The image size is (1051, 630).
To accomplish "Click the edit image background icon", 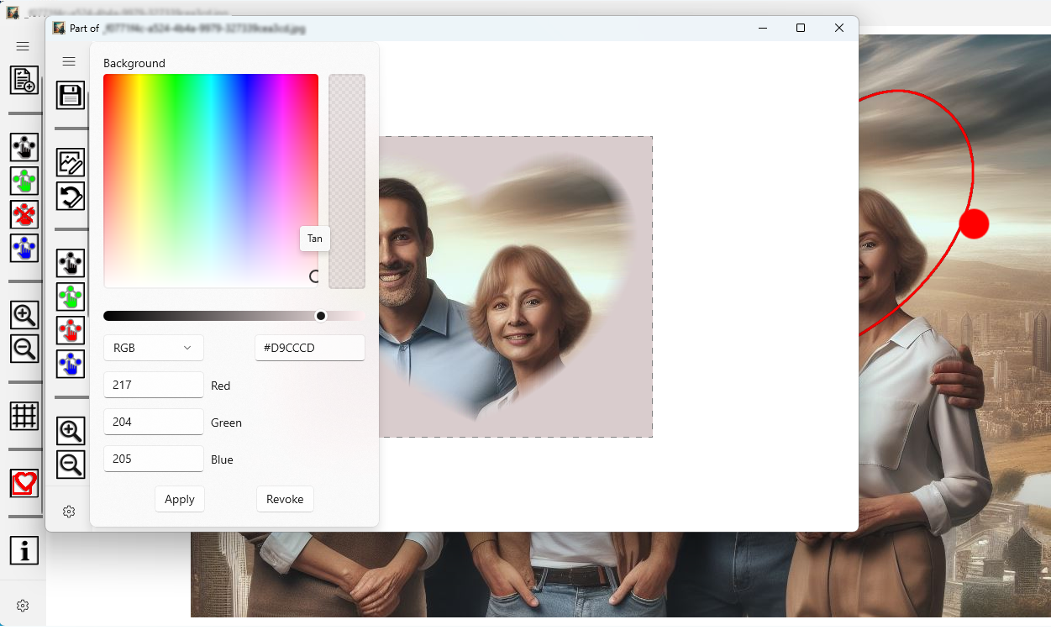I will point(71,162).
